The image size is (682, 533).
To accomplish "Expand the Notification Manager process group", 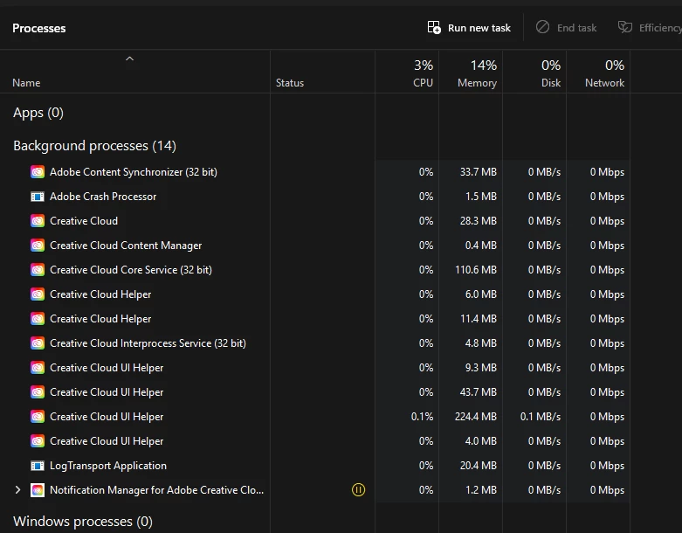I will point(17,490).
